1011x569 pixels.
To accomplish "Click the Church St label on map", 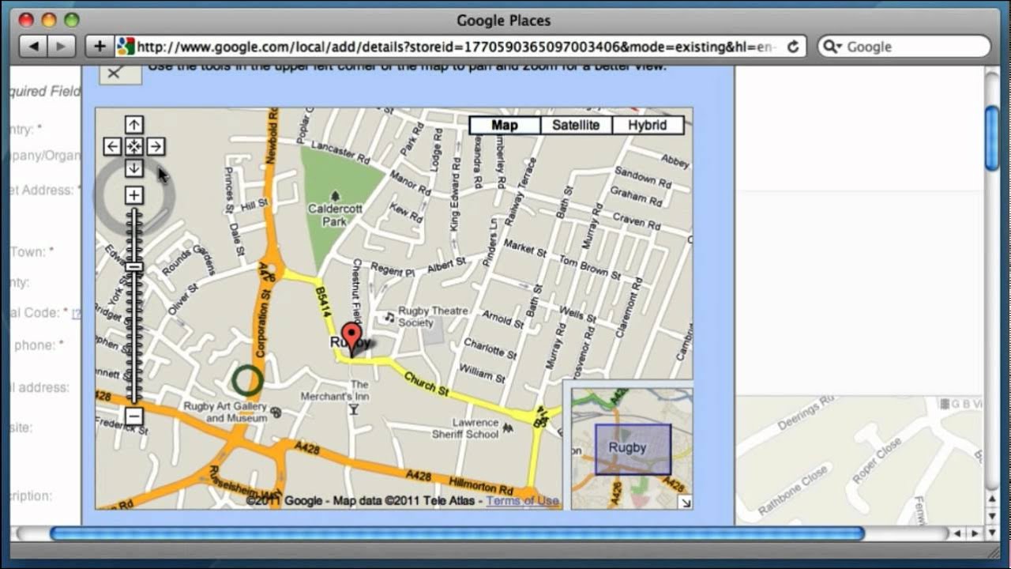I will click(x=427, y=386).
